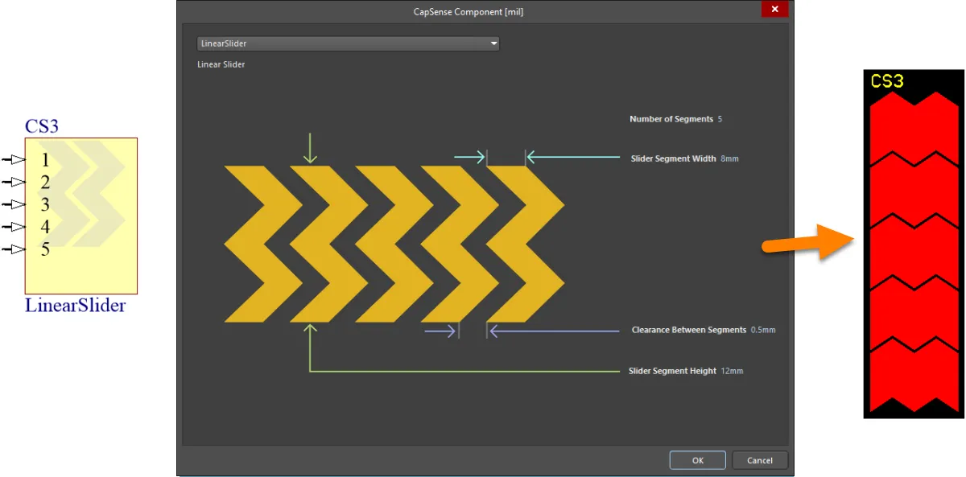Select the Slider Segment Width label
The image size is (966, 477).
click(673, 158)
